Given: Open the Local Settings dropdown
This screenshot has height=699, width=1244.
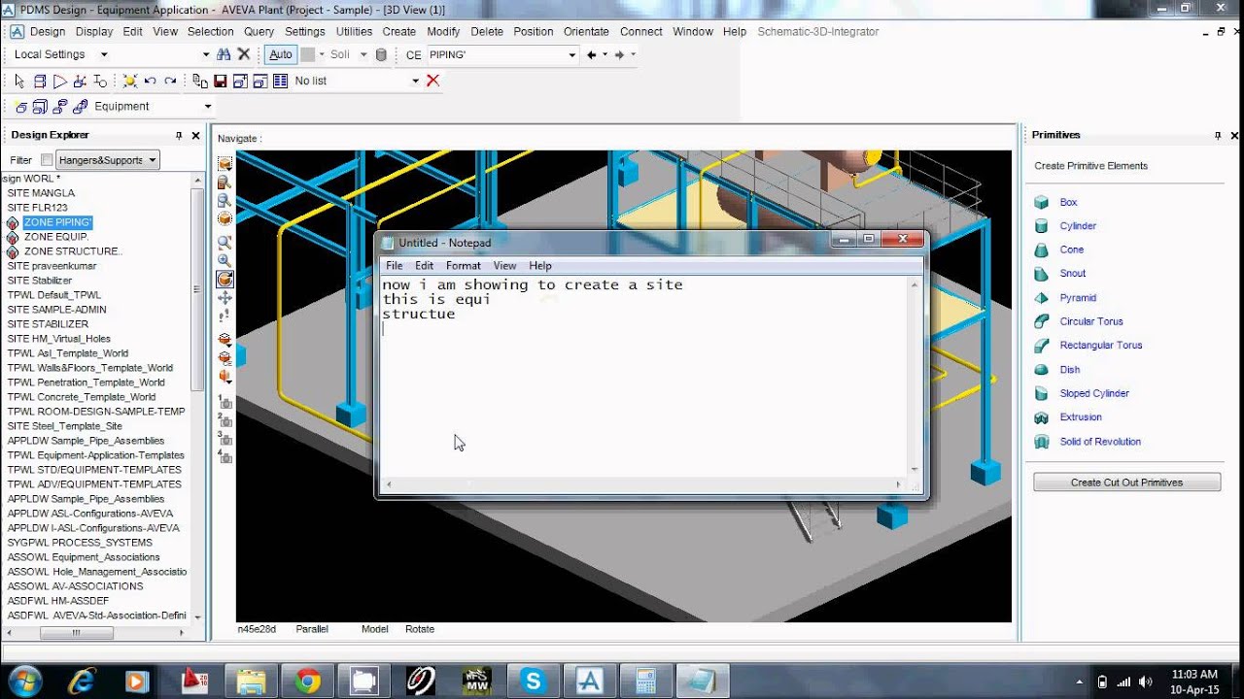Looking at the screenshot, I should (x=104, y=55).
